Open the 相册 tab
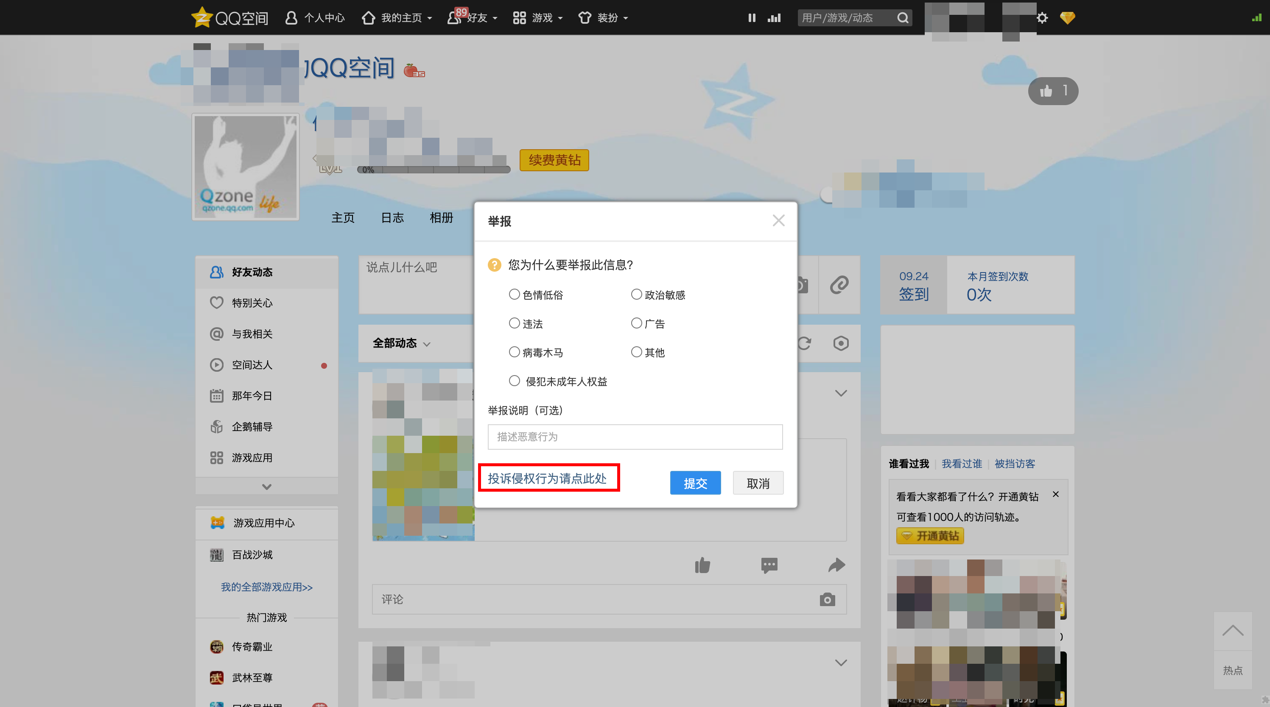The height and width of the screenshot is (707, 1270). click(x=441, y=218)
